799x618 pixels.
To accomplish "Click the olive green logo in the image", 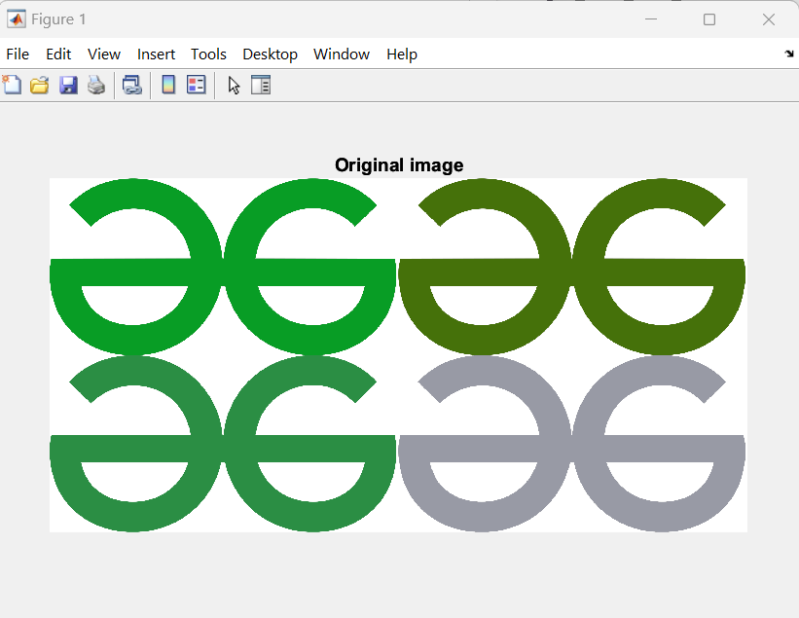I will (571, 267).
